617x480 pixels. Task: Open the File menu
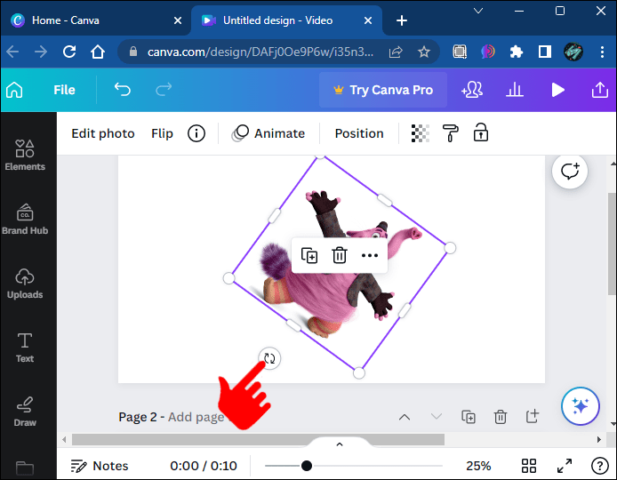[64, 90]
